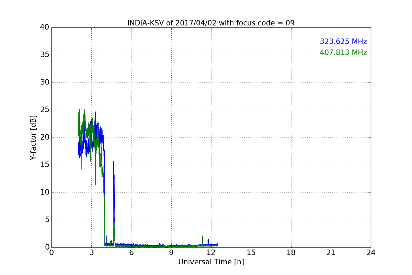Click x-axis tick label 6
The height and width of the screenshot is (275, 412).
pyautogui.click(x=131, y=253)
